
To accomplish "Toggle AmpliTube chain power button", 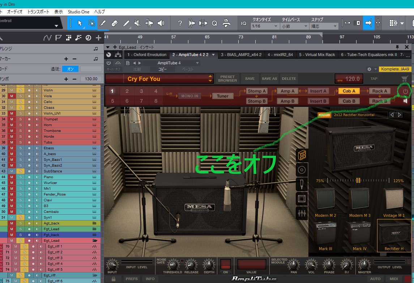I will coord(405,91).
